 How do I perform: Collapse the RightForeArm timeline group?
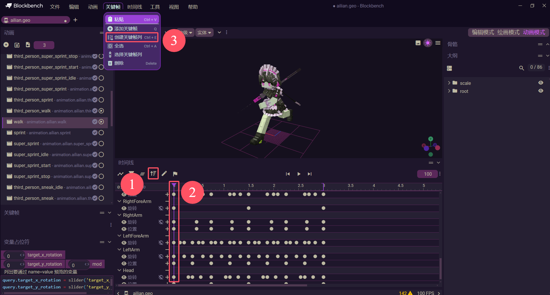119,201
